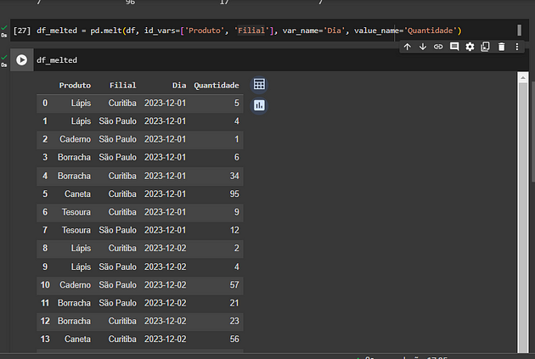Click quantity 23 in row 12
The image size is (535, 359).
234,321
